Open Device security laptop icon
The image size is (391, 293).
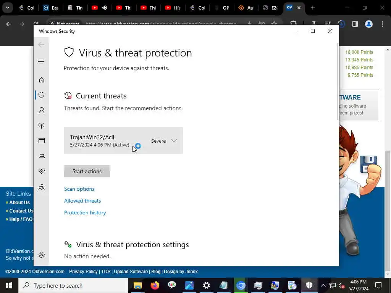(41, 156)
